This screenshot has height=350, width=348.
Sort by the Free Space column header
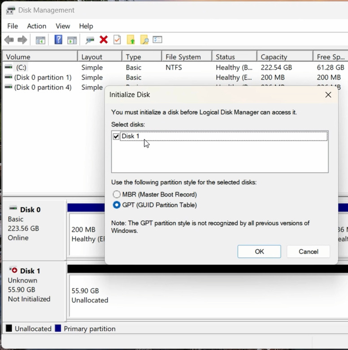click(x=331, y=57)
